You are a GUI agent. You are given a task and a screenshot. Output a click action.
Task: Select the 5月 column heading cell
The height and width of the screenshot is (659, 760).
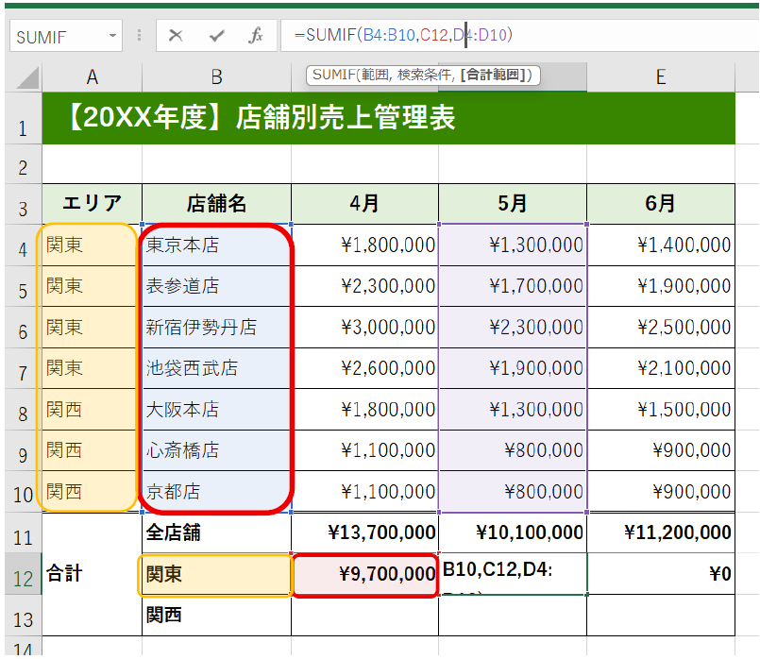[512, 204]
